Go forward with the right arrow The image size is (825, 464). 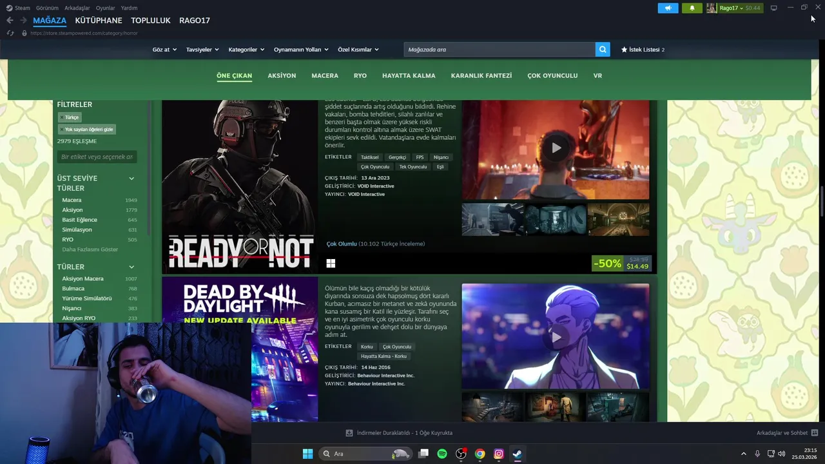(23, 21)
